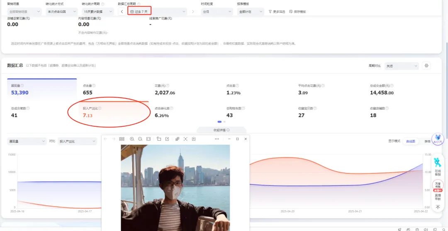Zoom in using the image viewer magnifier plus
Image resolution: width=448 pixels, height=231 pixels.
click(x=132, y=139)
